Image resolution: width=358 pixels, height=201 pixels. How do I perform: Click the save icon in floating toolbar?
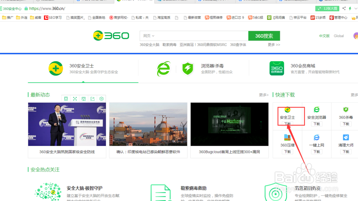[84, 99]
